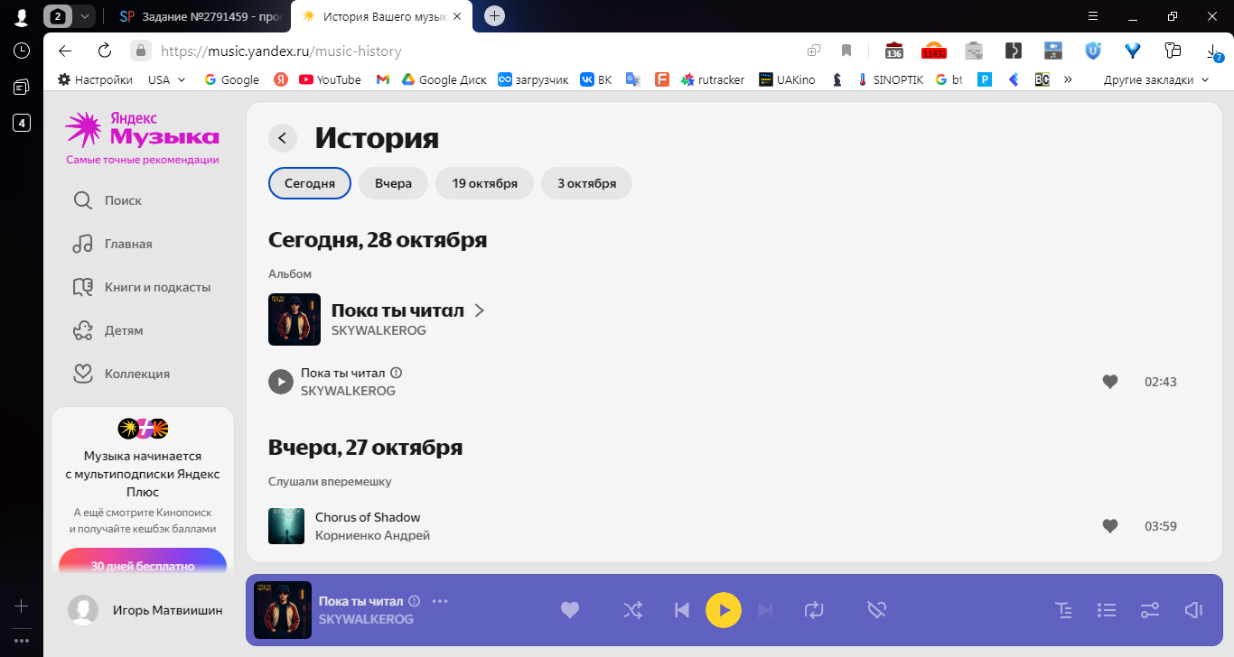
Task: Open the three-dots menu in the player bar
Action: (440, 601)
